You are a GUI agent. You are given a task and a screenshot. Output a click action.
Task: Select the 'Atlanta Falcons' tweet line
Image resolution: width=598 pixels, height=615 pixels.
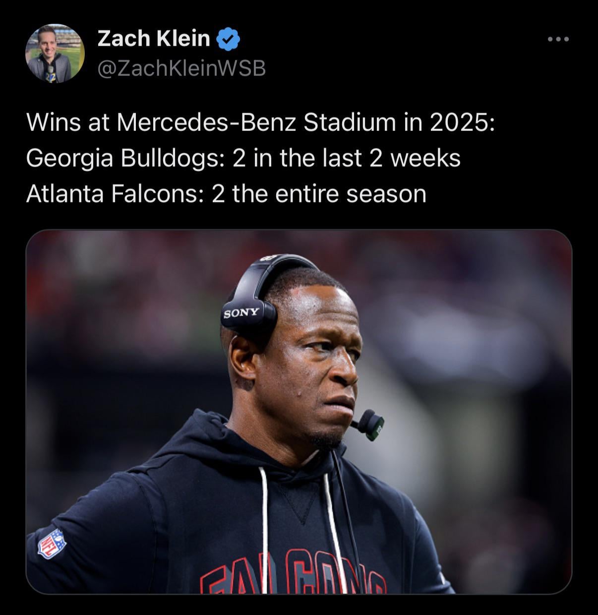click(x=226, y=194)
